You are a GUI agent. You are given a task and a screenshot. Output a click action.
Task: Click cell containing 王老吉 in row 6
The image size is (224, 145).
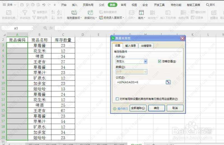click(39, 62)
